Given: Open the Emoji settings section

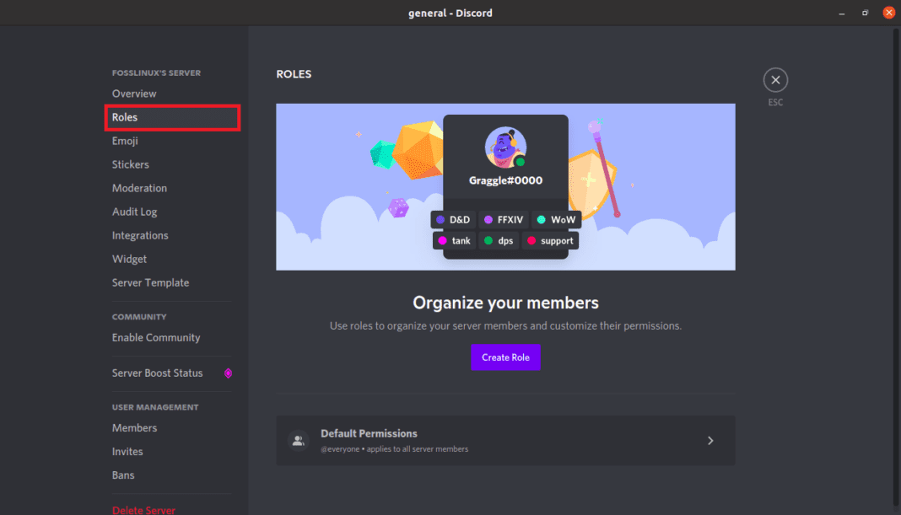Looking at the screenshot, I should 124,141.
